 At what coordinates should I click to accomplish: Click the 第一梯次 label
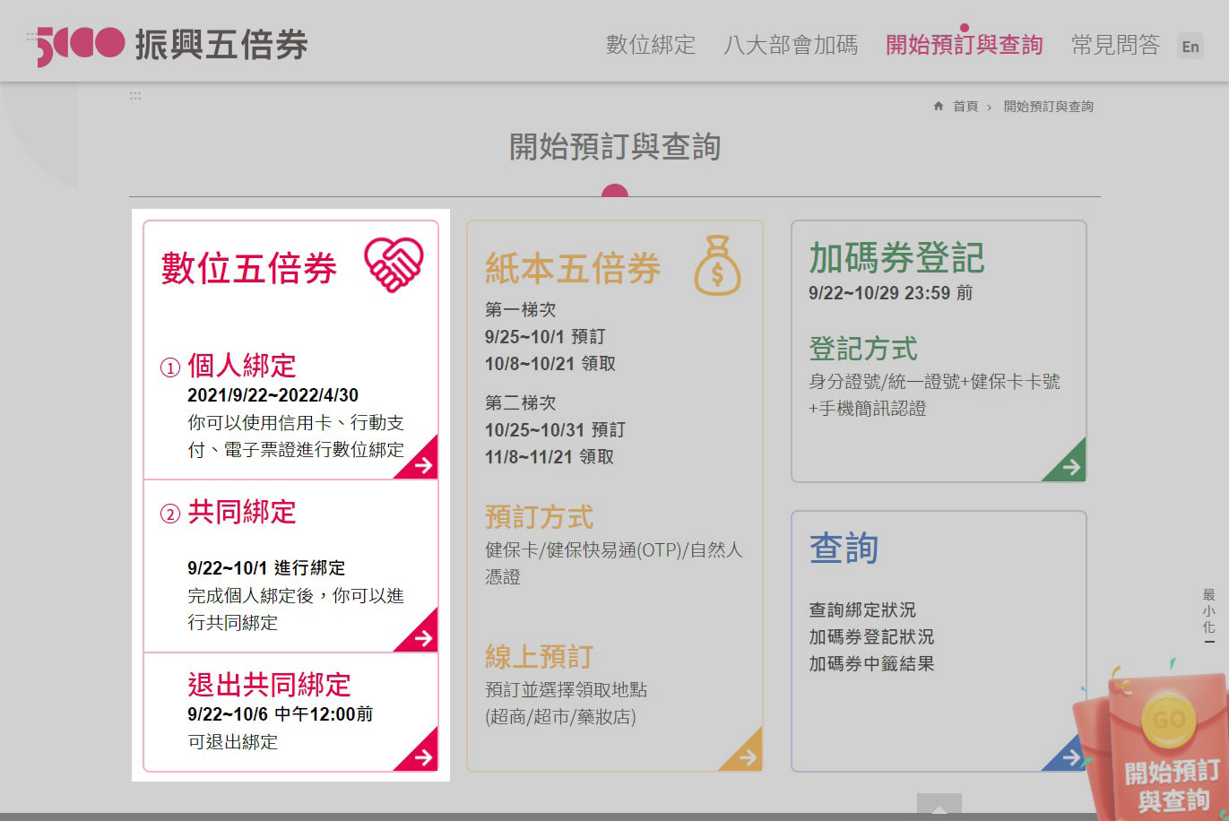point(521,310)
